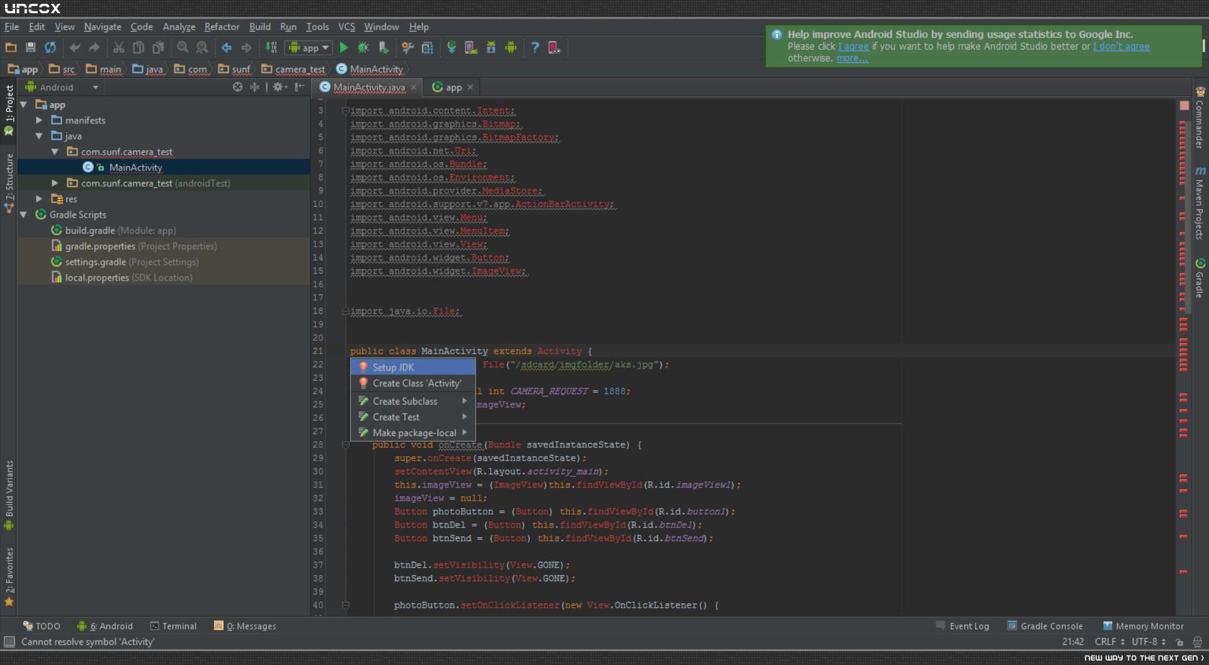Close the MainActivity.java tab
Screen dimensions: 1209x665
(414, 87)
